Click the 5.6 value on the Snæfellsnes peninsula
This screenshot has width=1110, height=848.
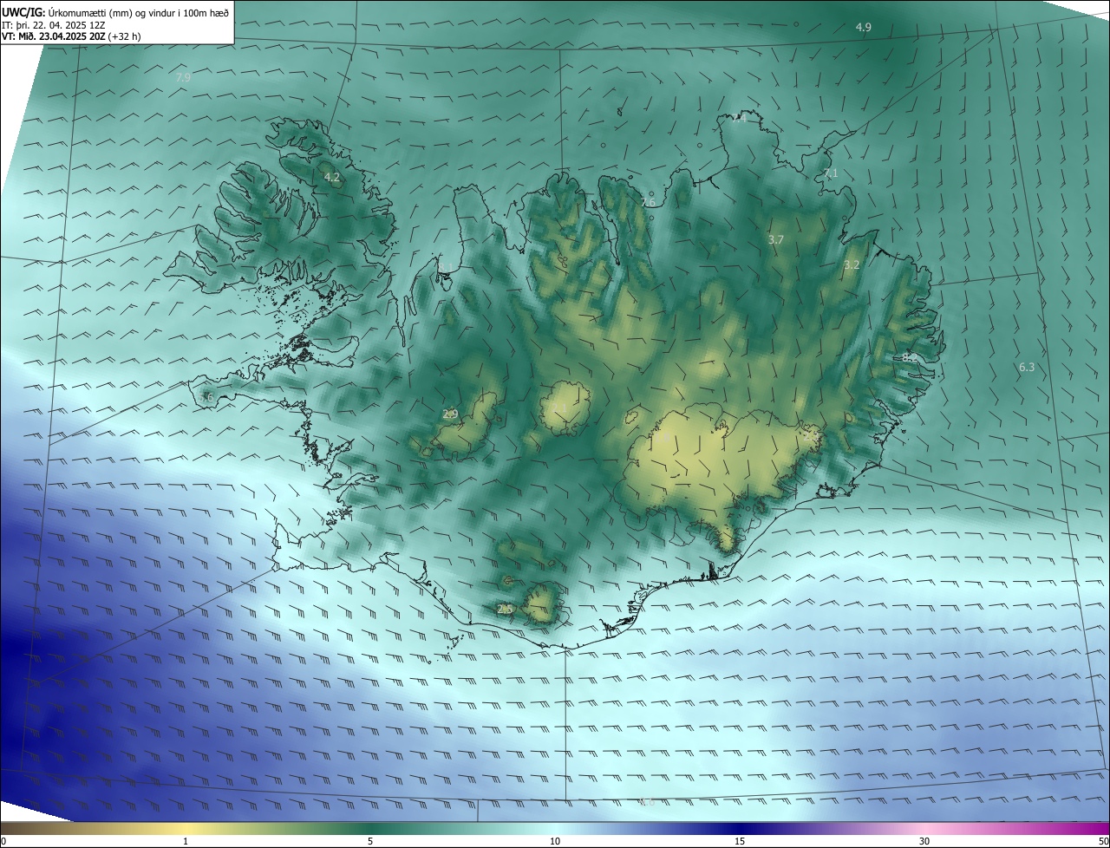tap(206, 397)
